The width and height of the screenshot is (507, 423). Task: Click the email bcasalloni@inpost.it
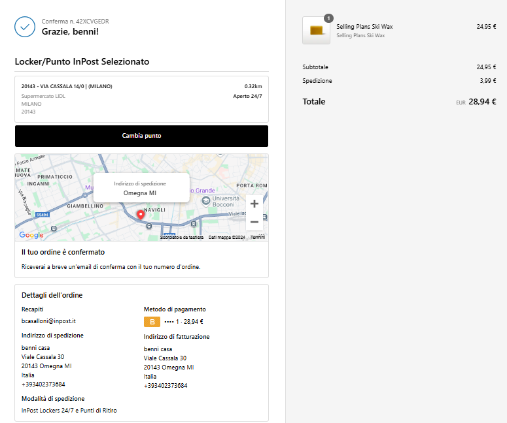click(48, 321)
